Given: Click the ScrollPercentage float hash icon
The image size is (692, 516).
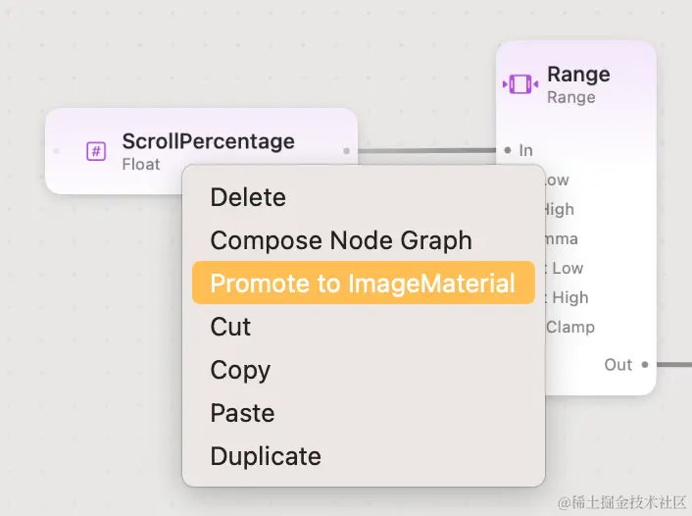Looking at the screenshot, I should click(x=96, y=151).
